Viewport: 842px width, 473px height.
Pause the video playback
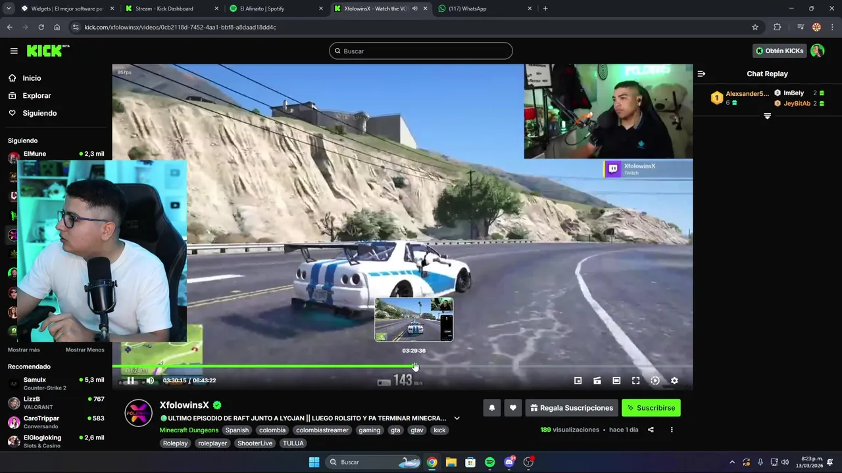click(x=130, y=380)
